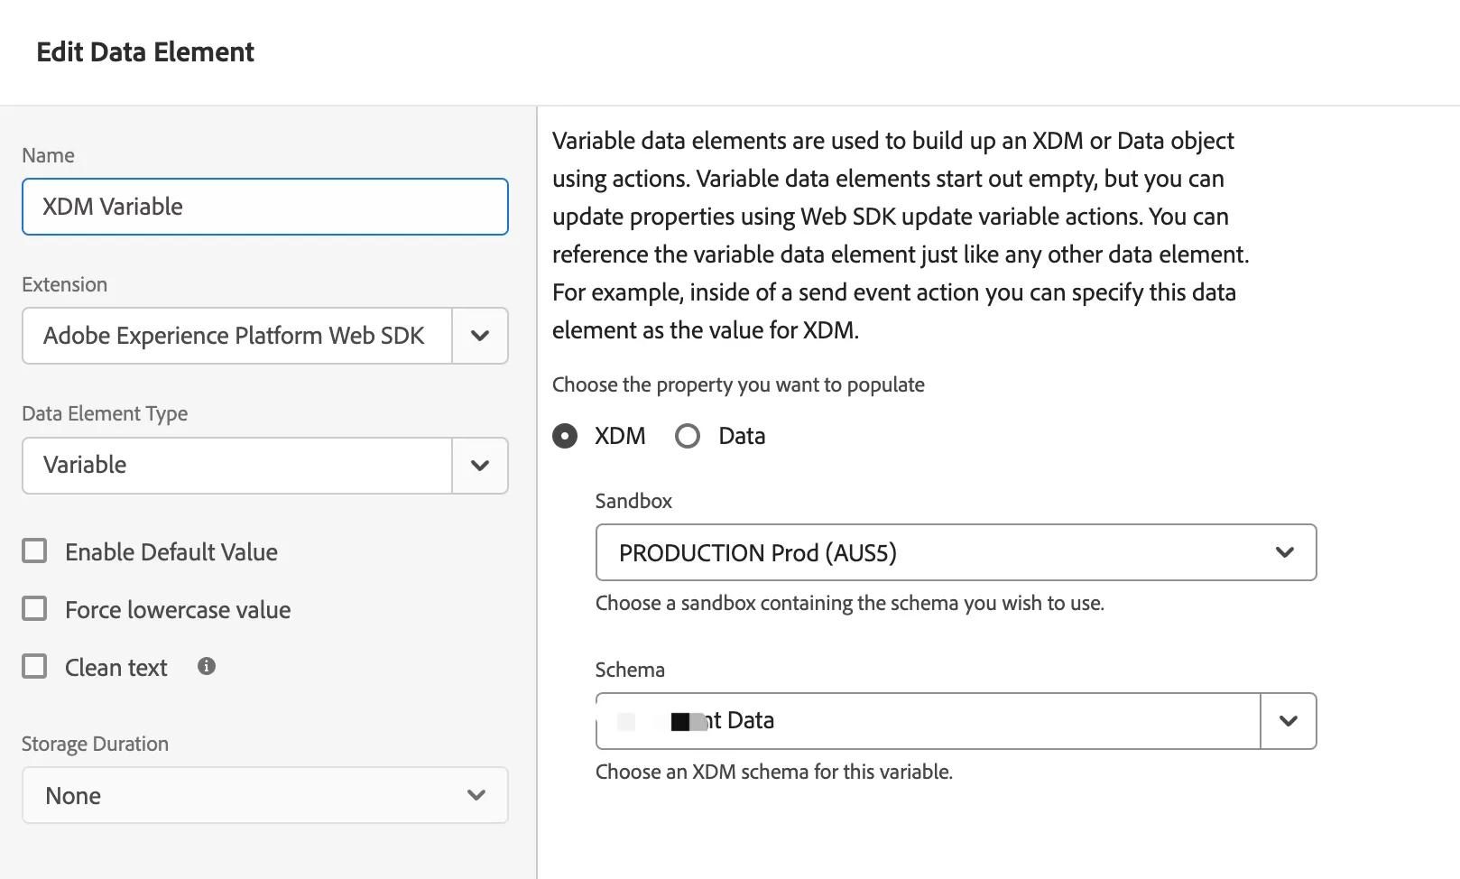Open the Extension dropdown chevron

pos(480,336)
